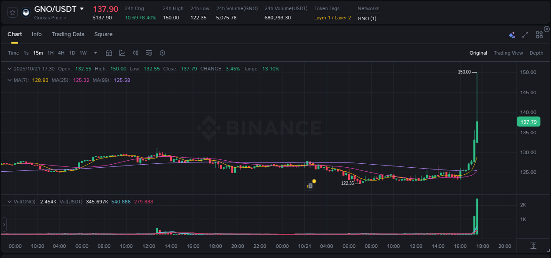Toggle visibility of the MA indicator row

click(10, 80)
